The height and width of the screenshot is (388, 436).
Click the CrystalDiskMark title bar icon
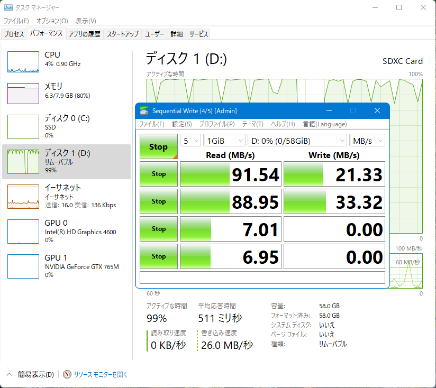pyautogui.click(x=144, y=110)
